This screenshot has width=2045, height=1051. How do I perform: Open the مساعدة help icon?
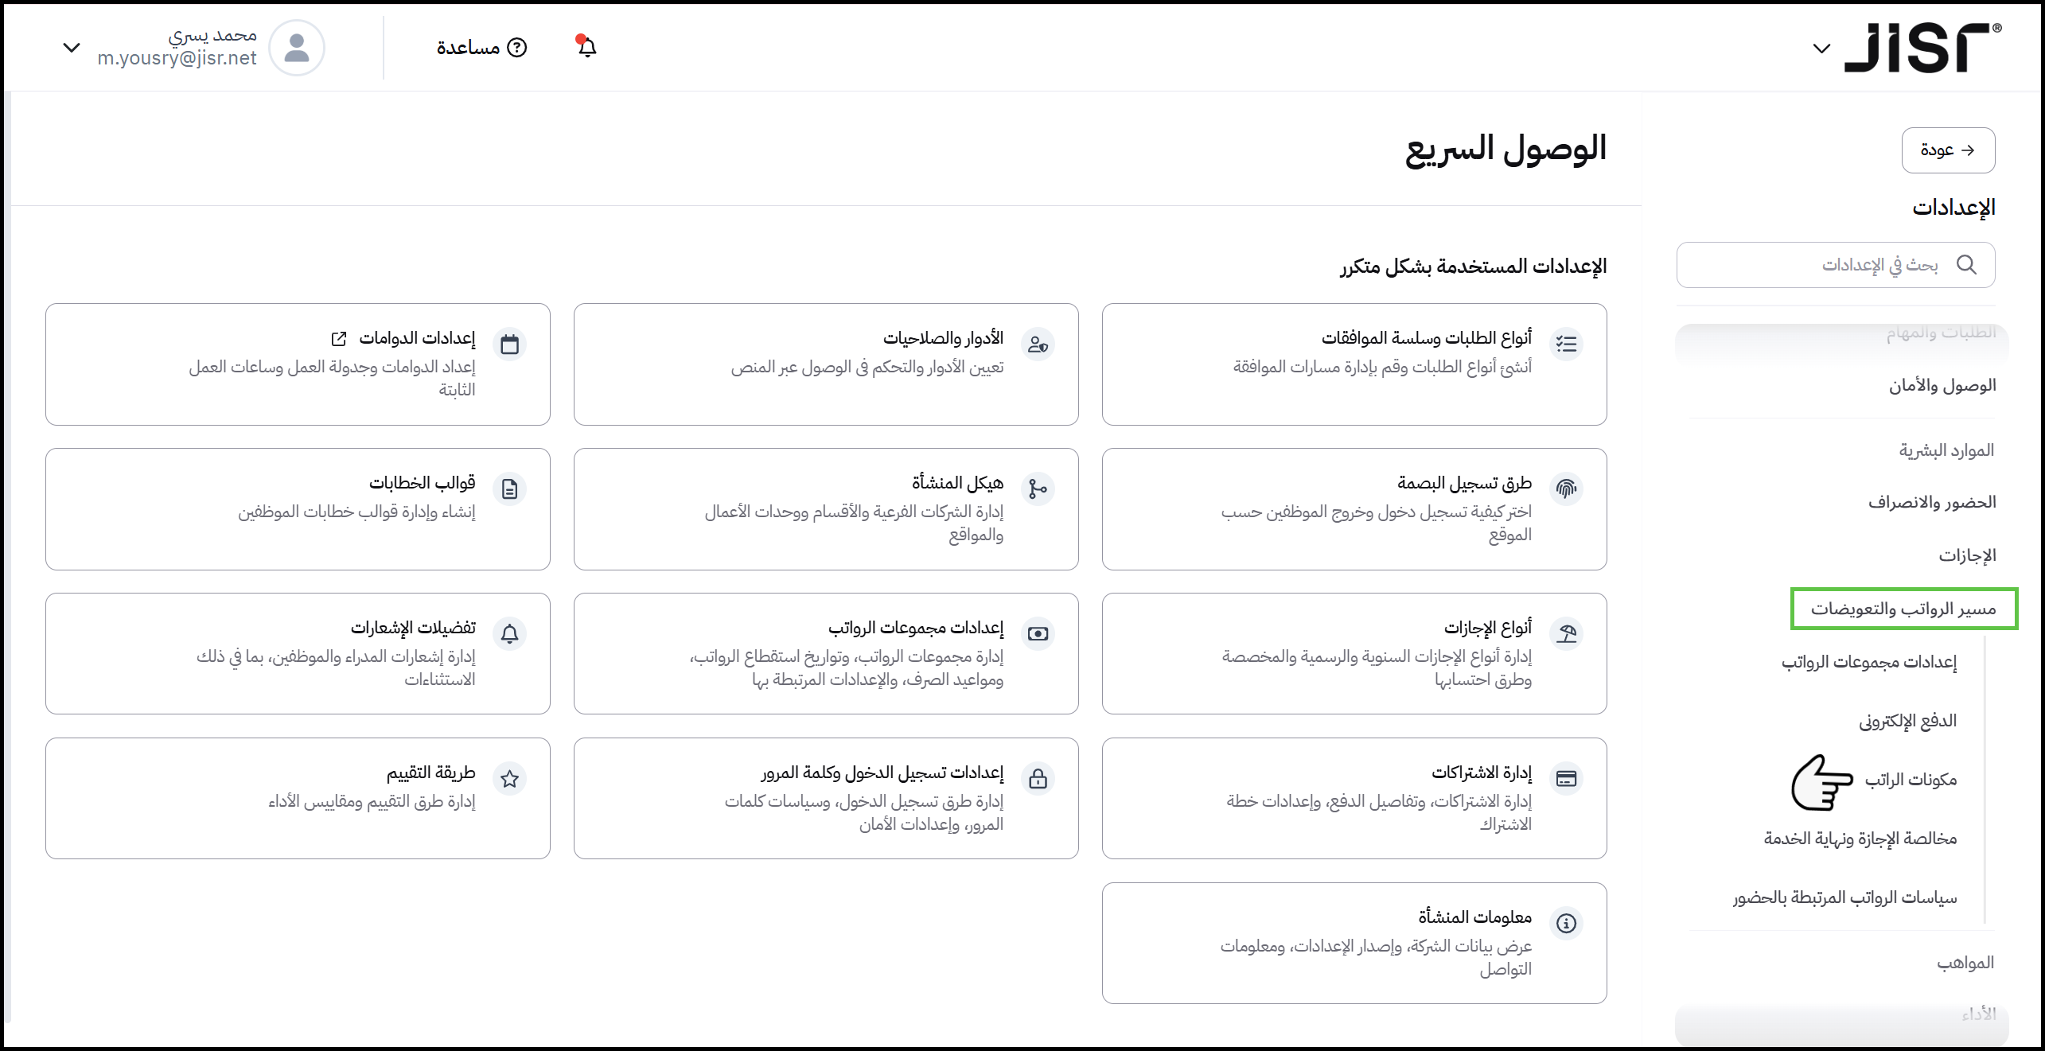click(x=517, y=48)
